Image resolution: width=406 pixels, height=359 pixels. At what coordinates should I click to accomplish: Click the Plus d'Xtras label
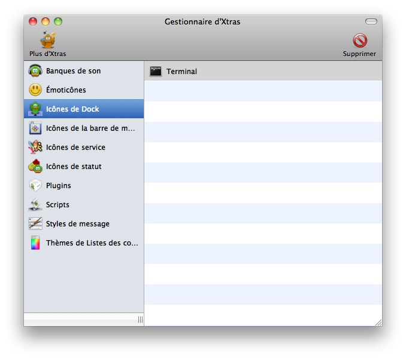(47, 54)
